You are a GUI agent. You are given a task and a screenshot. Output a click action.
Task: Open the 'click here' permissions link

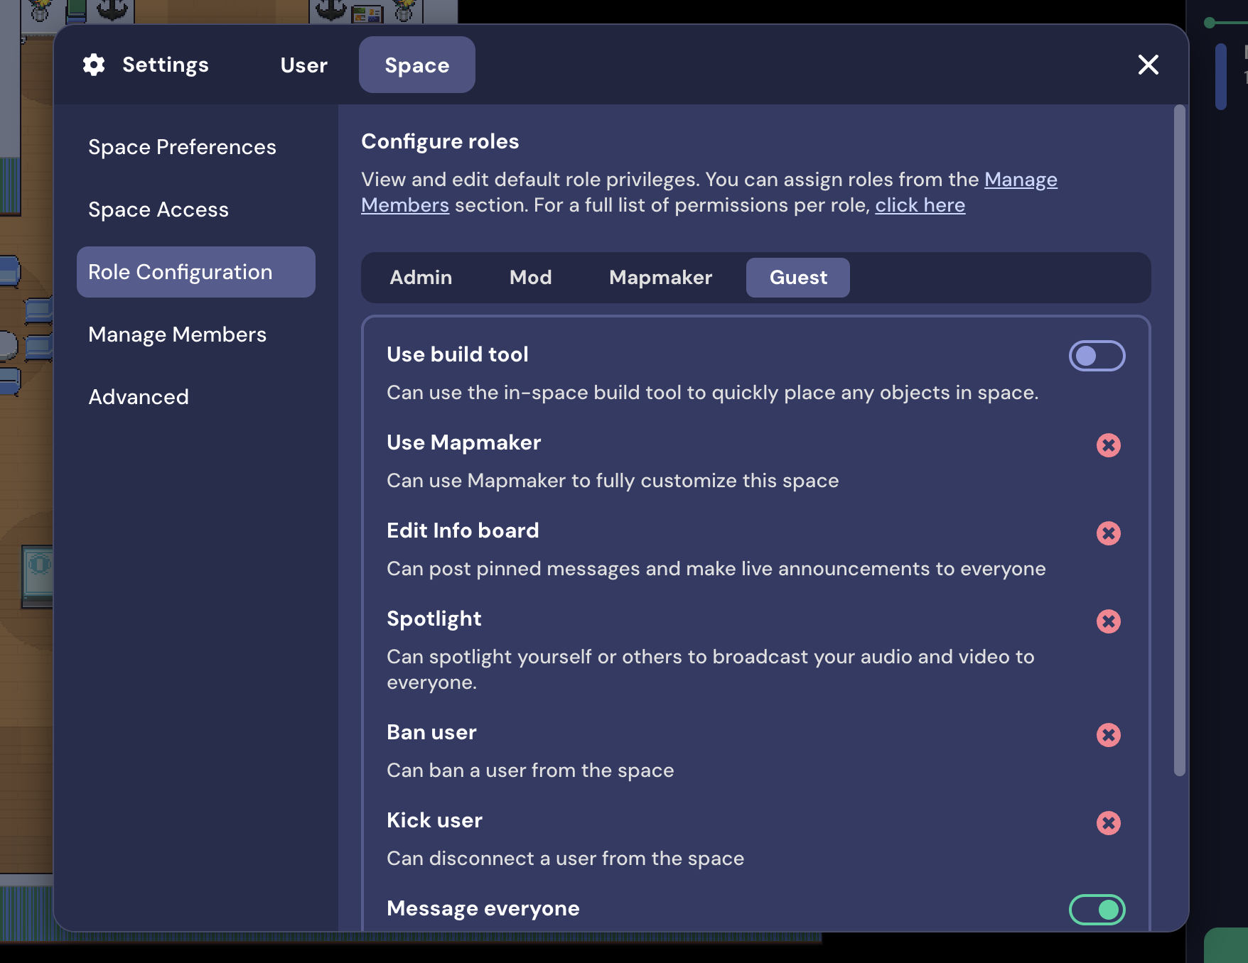pos(920,205)
